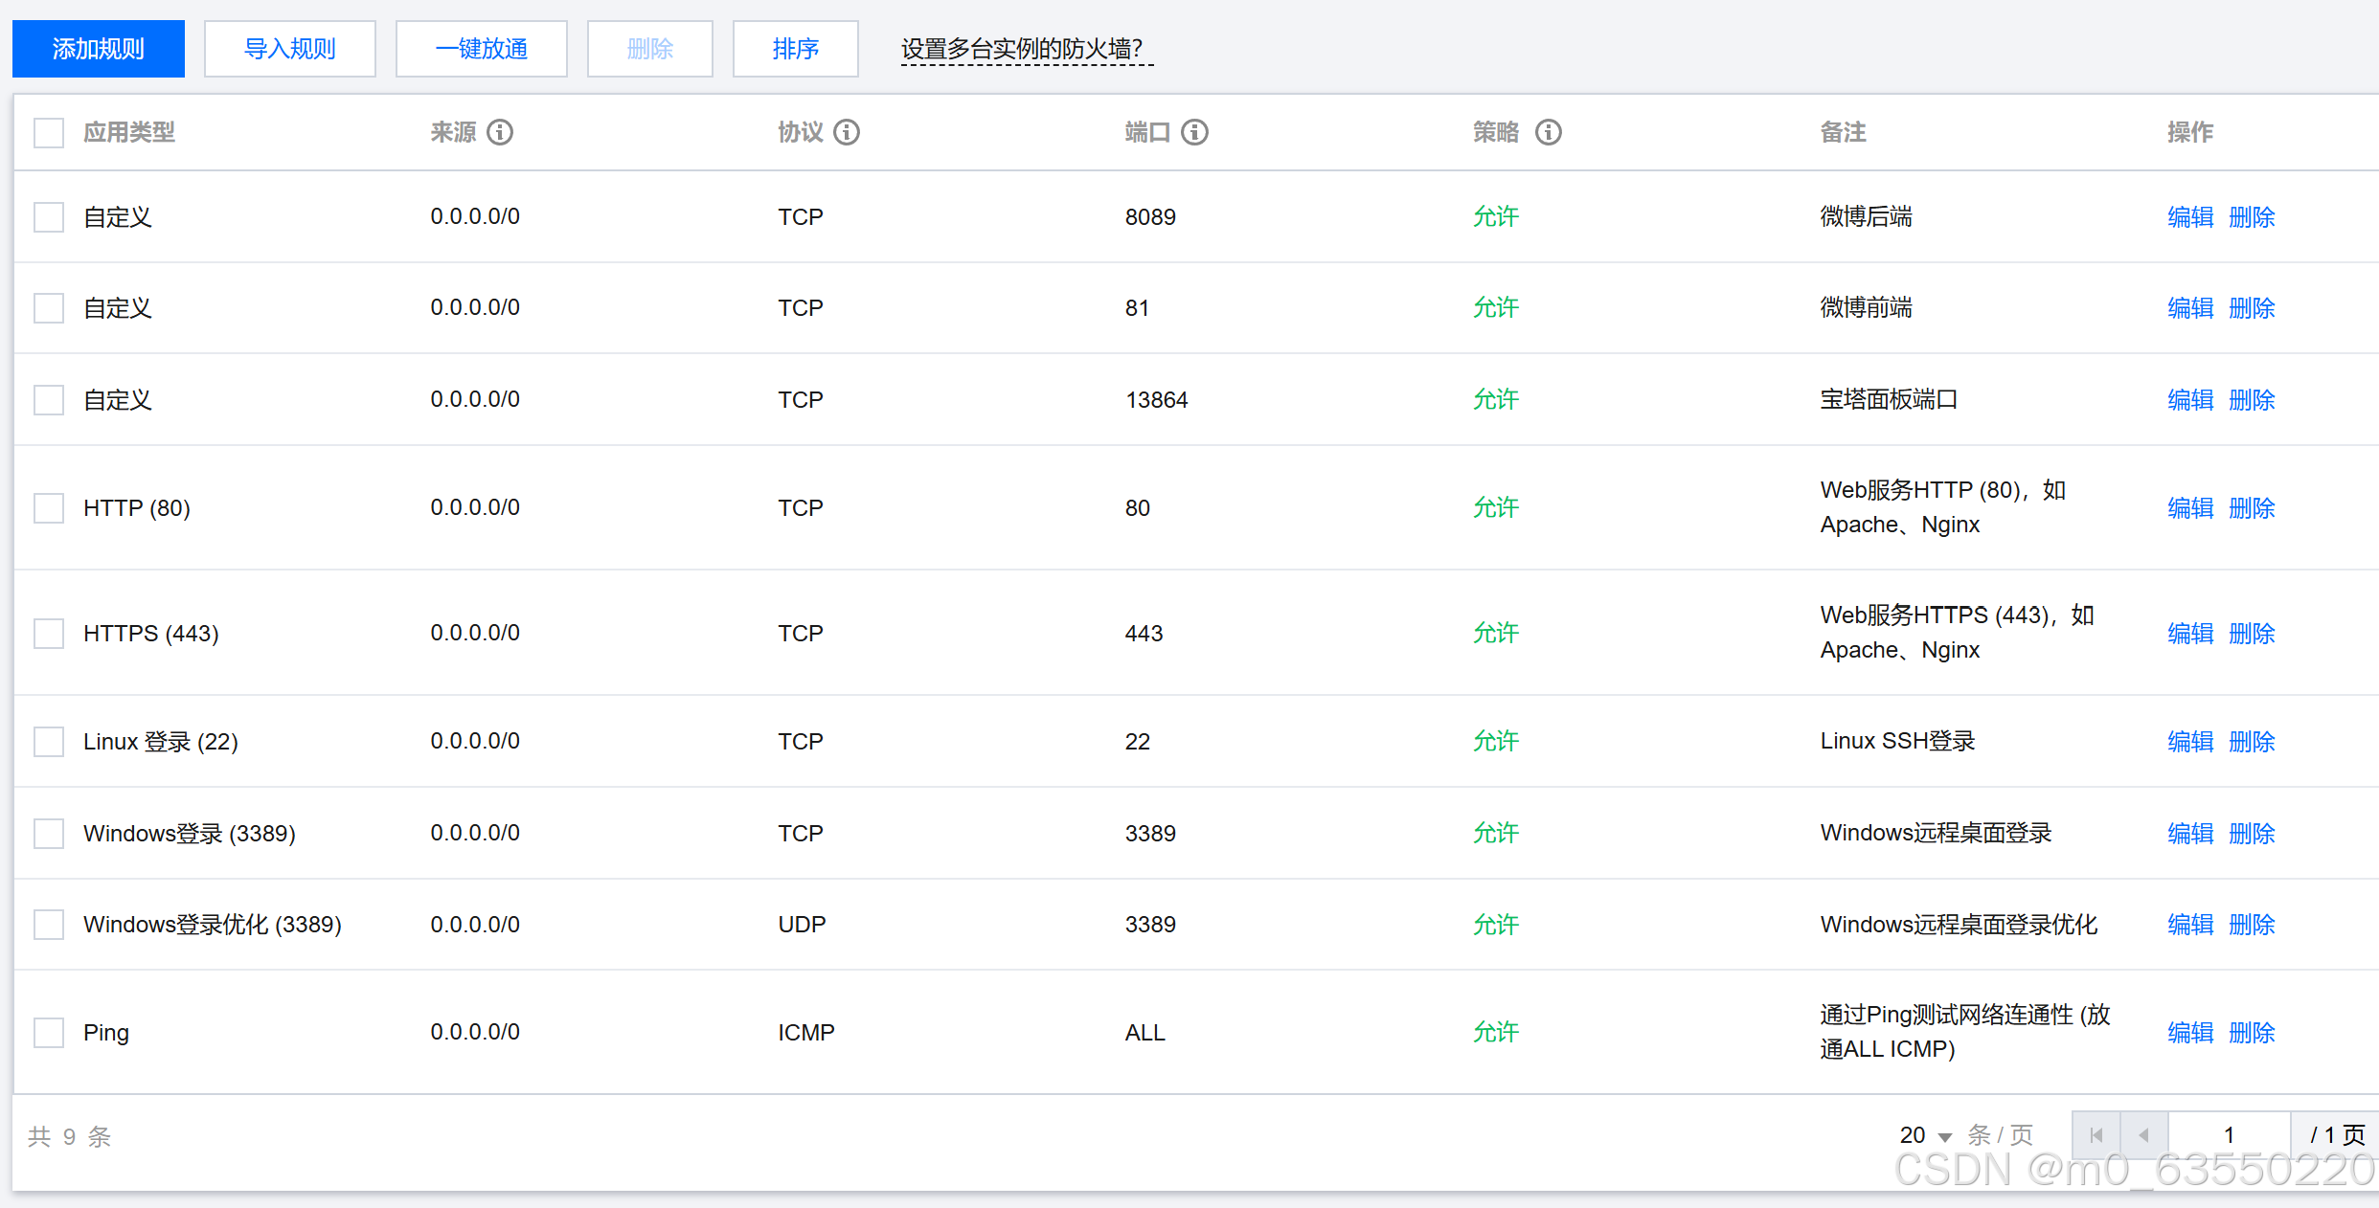
Task: Click the 导入规则 button
Action: coord(290,49)
